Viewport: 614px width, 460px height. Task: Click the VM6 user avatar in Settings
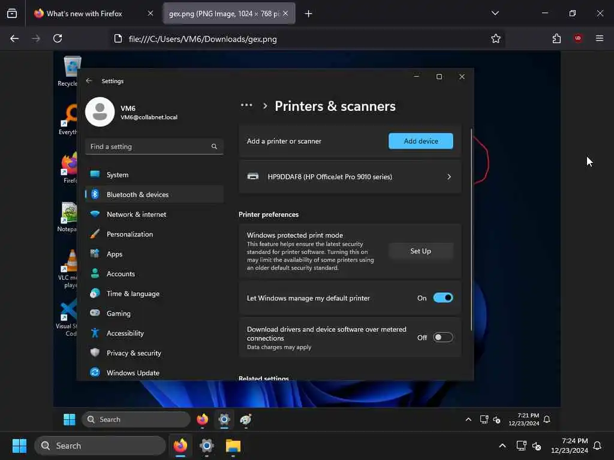coord(100,112)
